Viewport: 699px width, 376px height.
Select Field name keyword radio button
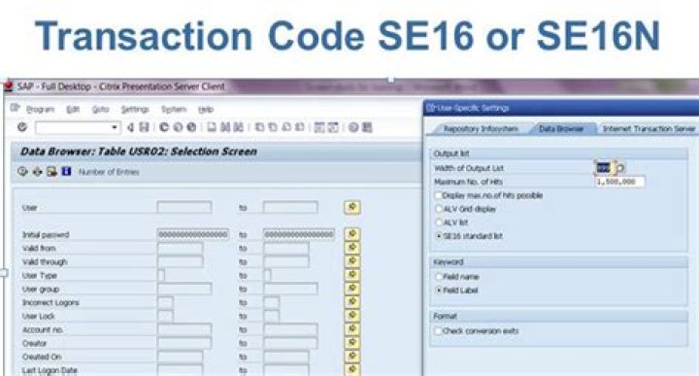coord(439,277)
